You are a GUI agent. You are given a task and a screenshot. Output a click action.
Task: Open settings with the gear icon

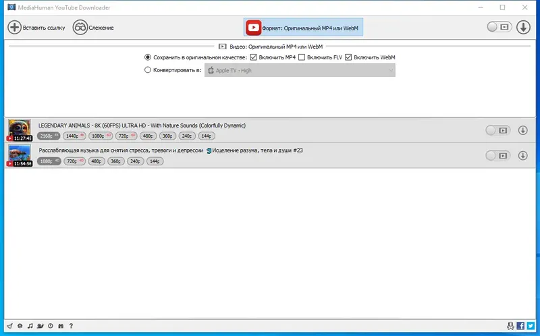tap(20, 326)
